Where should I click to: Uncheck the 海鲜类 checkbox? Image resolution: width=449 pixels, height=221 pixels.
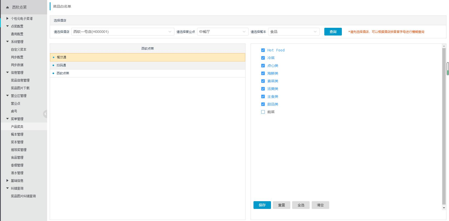263,73
